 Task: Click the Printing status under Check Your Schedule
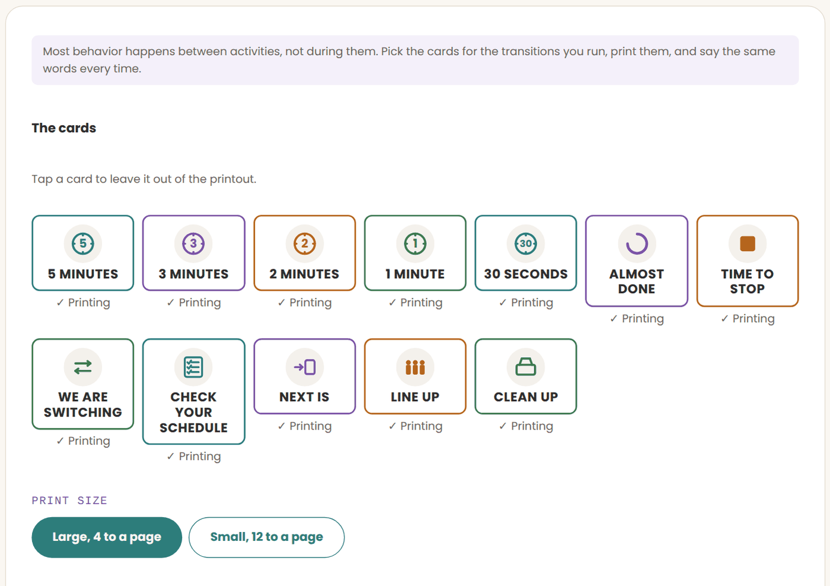pyautogui.click(x=193, y=456)
